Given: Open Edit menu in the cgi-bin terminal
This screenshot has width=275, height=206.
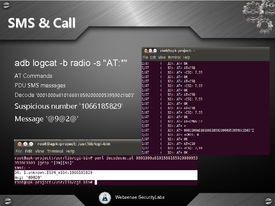Looking at the screenshot, I should coord(28,151).
